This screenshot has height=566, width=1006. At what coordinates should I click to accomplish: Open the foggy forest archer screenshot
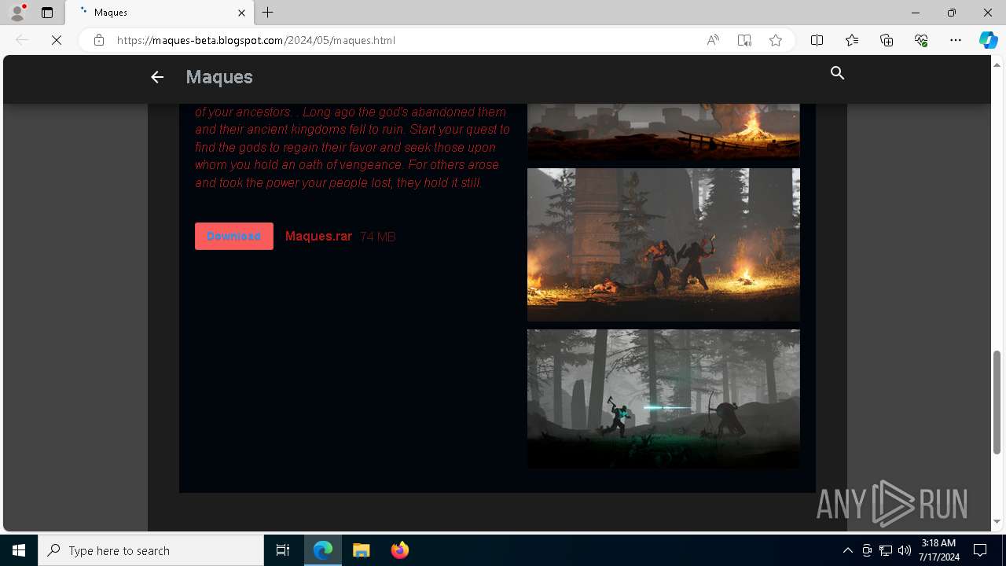(663, 399)
